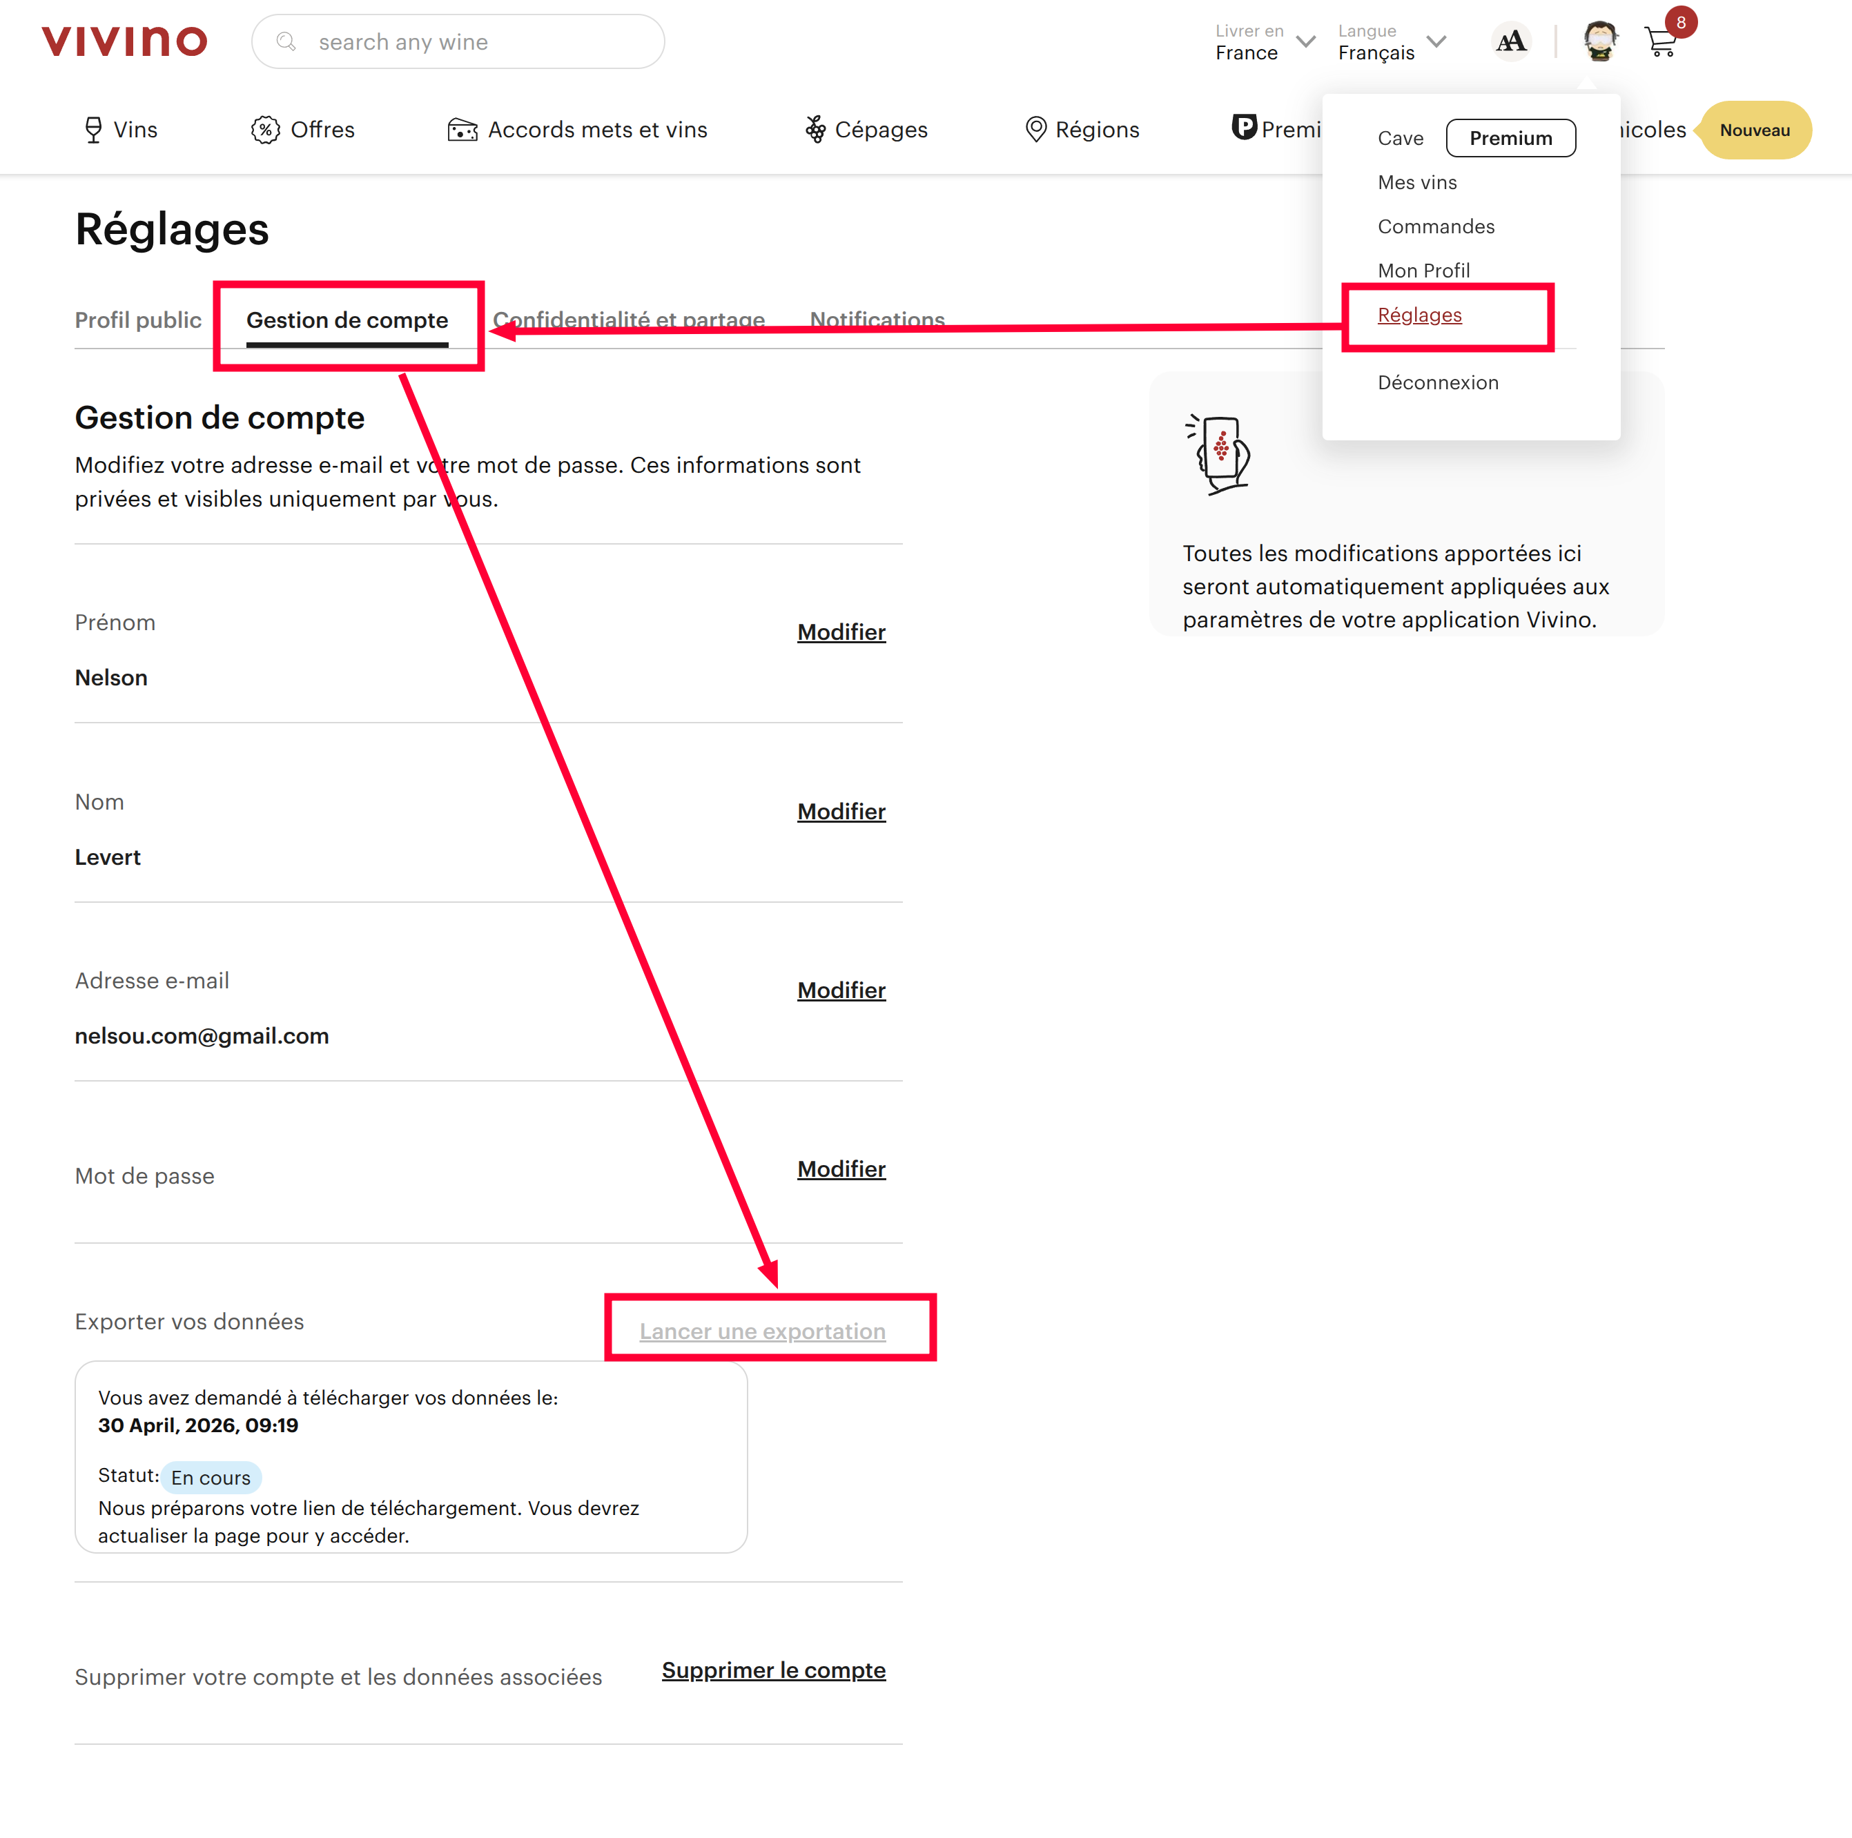Click the Premium pill button
Screen dimensions: 1852x1838
[x=1510, y=138]
